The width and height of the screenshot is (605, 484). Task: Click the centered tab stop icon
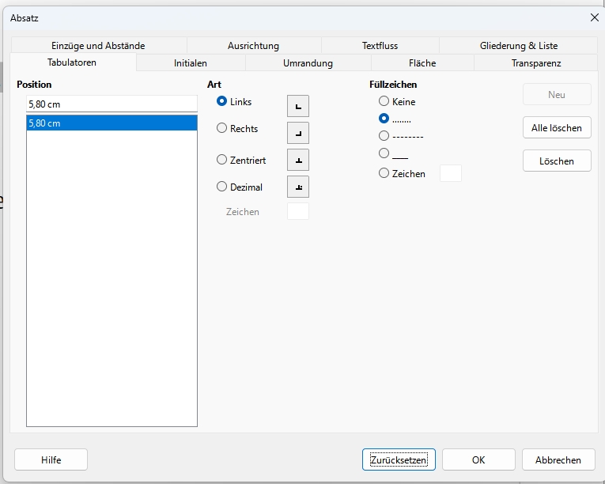coord(297,160)
